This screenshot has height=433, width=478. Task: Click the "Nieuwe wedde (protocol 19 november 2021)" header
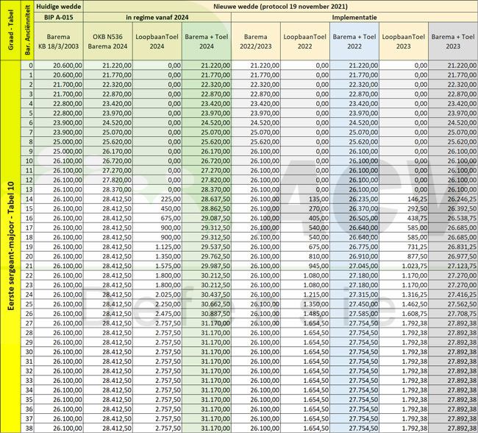tap(280, 7)
